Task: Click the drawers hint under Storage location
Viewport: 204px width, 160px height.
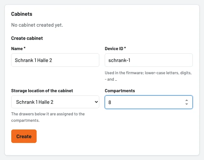Action: point(48,117)
